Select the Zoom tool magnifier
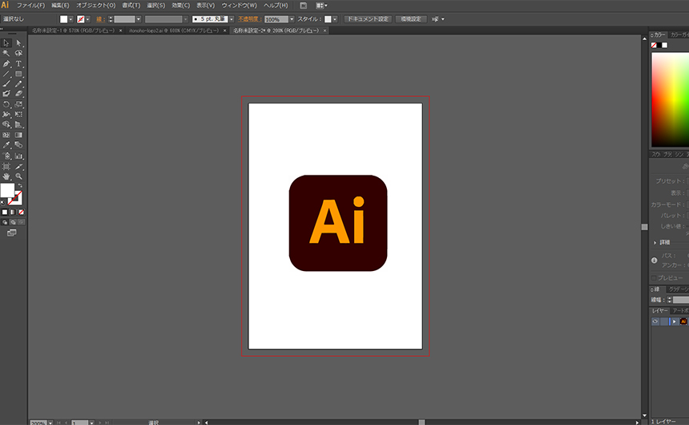The width and height of the screenshot is (689, 425). point(18,176)
